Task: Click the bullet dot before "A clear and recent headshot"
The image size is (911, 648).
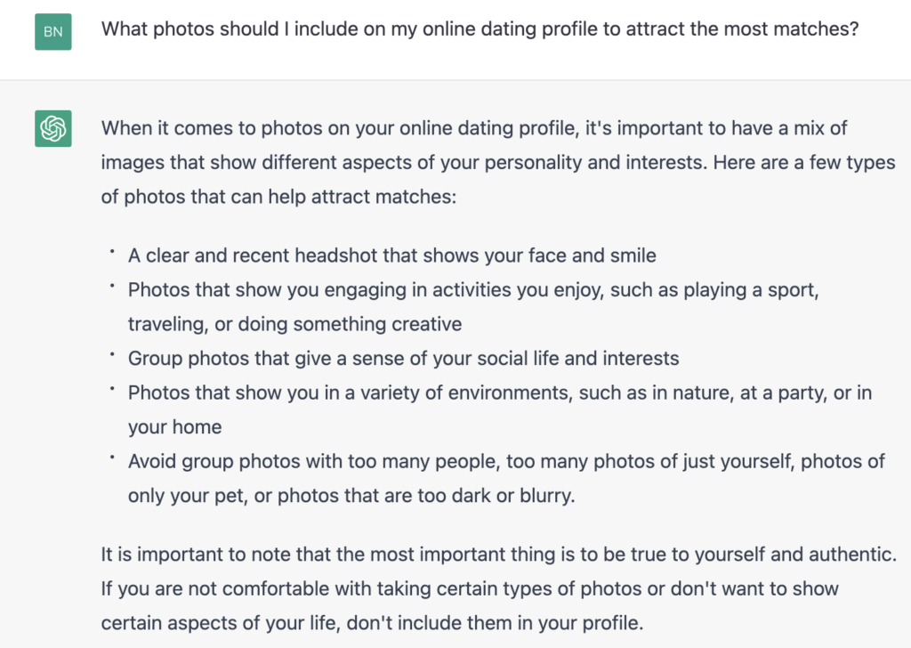Action: pyautogui.click(x=112, y=252)
